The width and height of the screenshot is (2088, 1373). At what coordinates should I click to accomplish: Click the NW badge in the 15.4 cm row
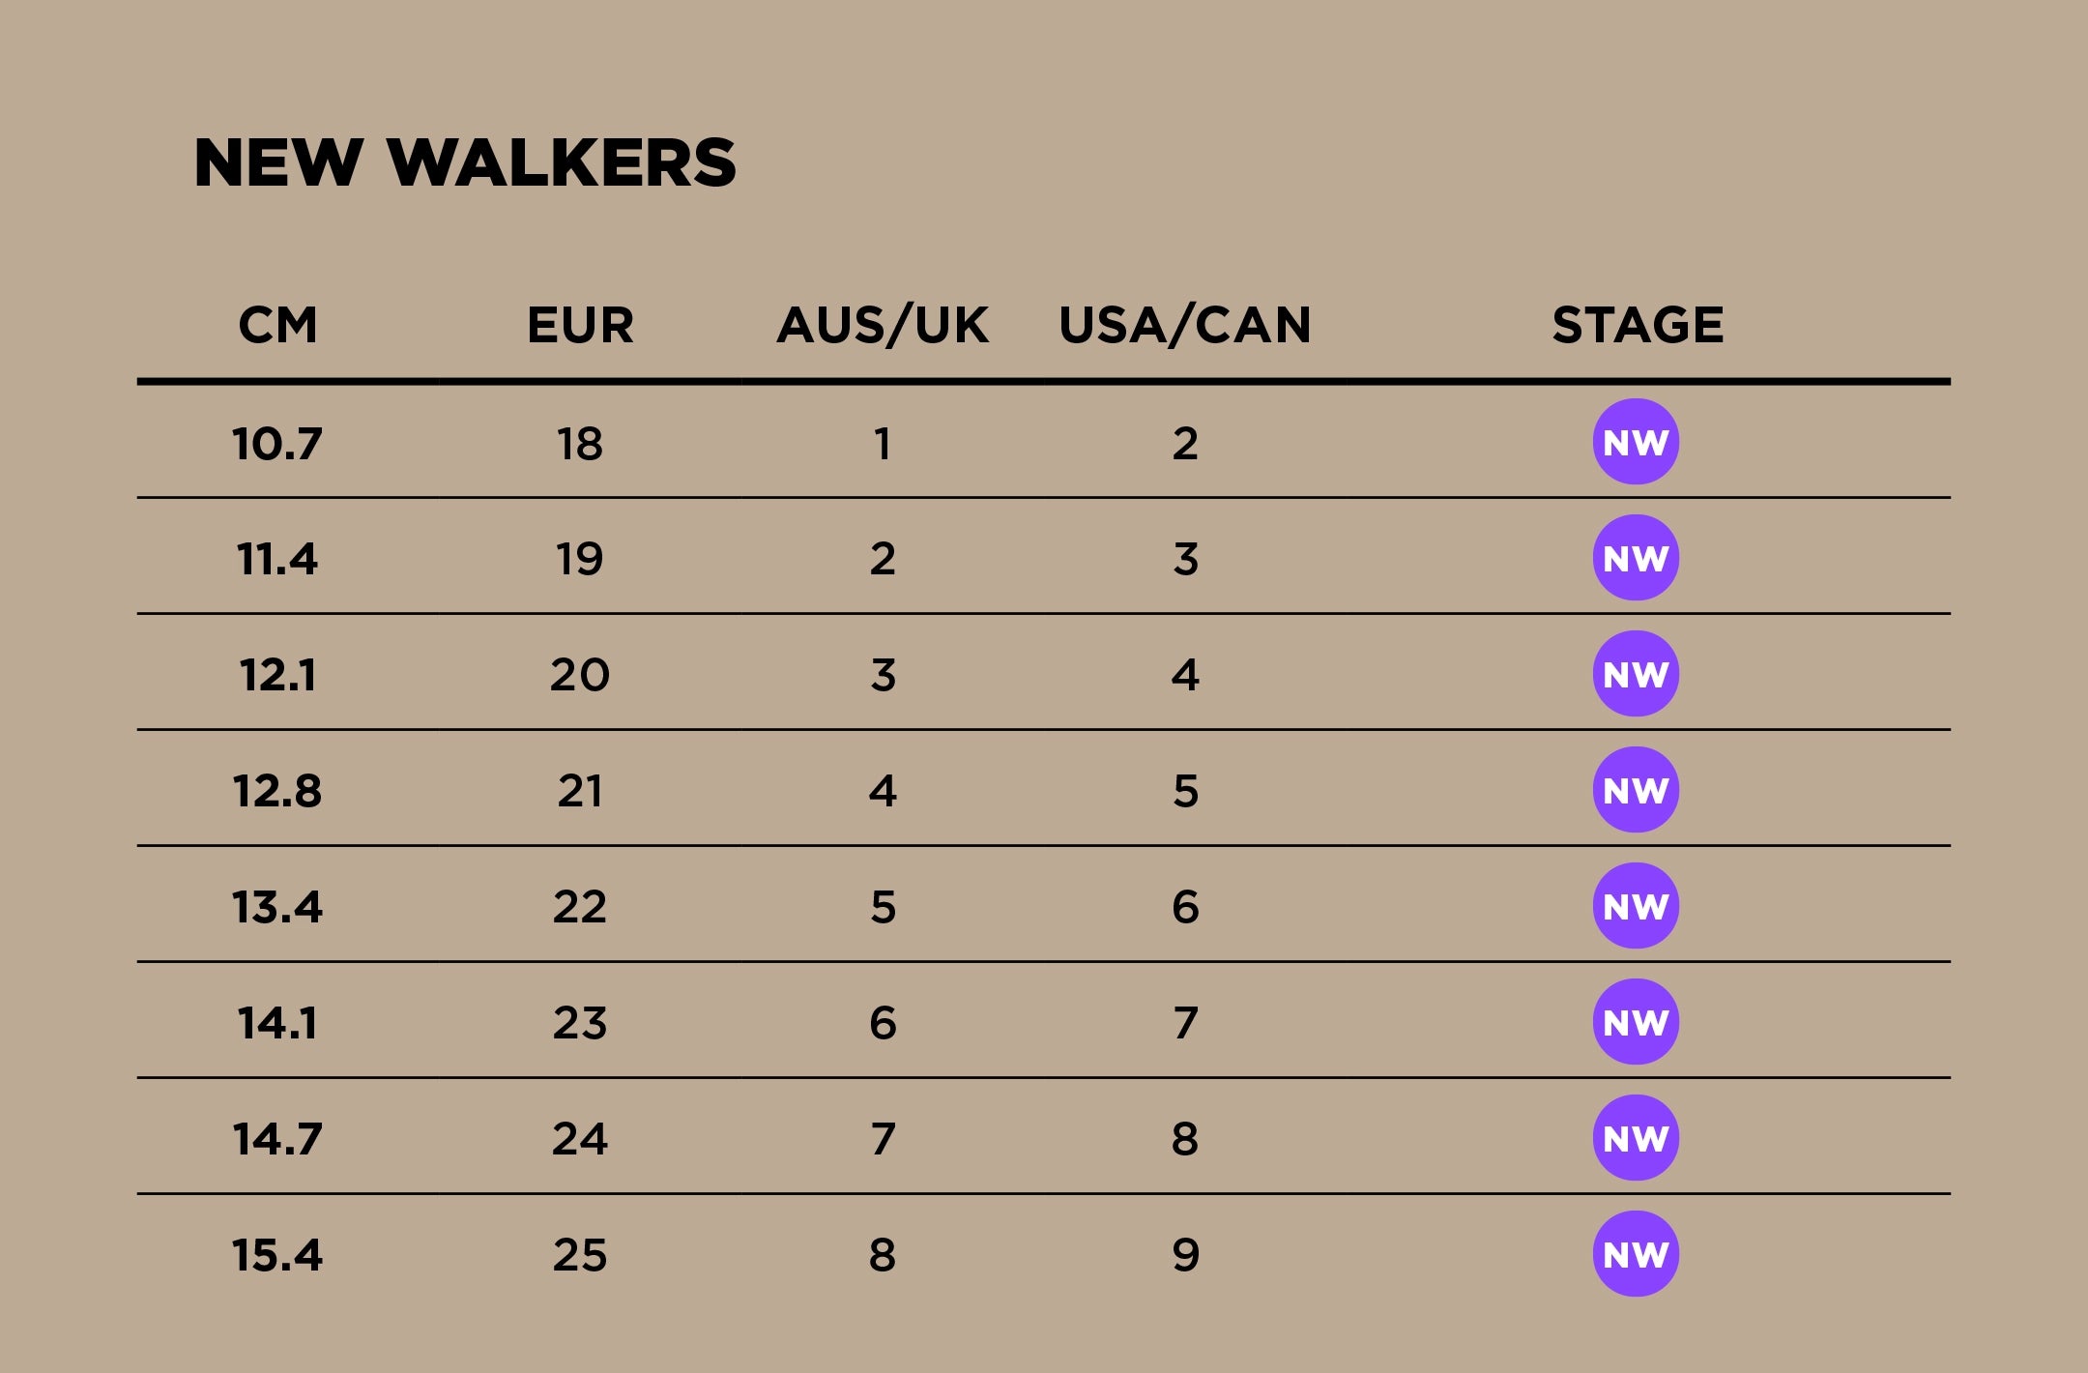(1636, 1254)
